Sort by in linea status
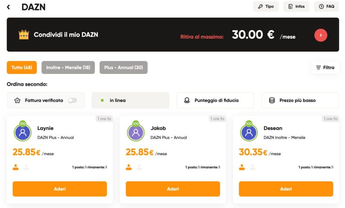The width and height of the screenshot is (345, 208). point(130,100)
